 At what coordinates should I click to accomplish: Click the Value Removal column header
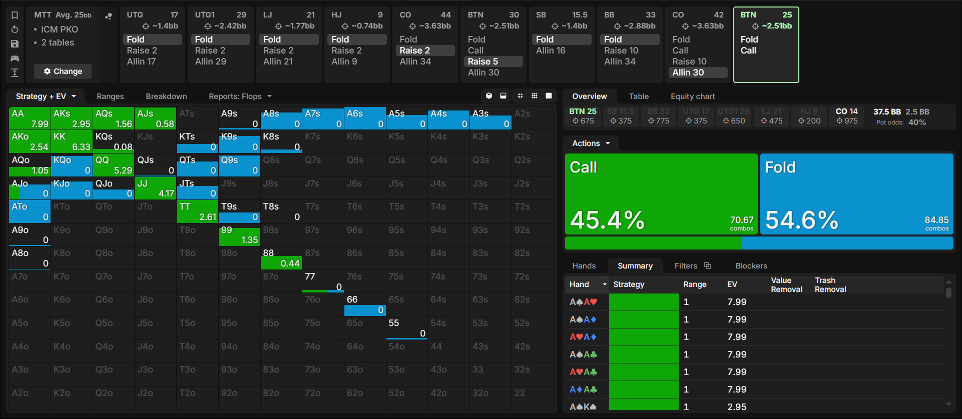[x=786, y=284]
